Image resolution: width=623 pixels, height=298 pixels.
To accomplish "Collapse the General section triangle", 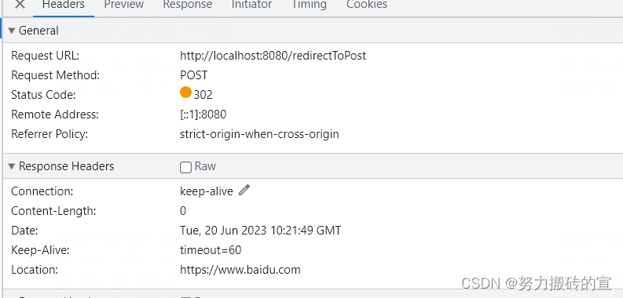I will 12,31.
